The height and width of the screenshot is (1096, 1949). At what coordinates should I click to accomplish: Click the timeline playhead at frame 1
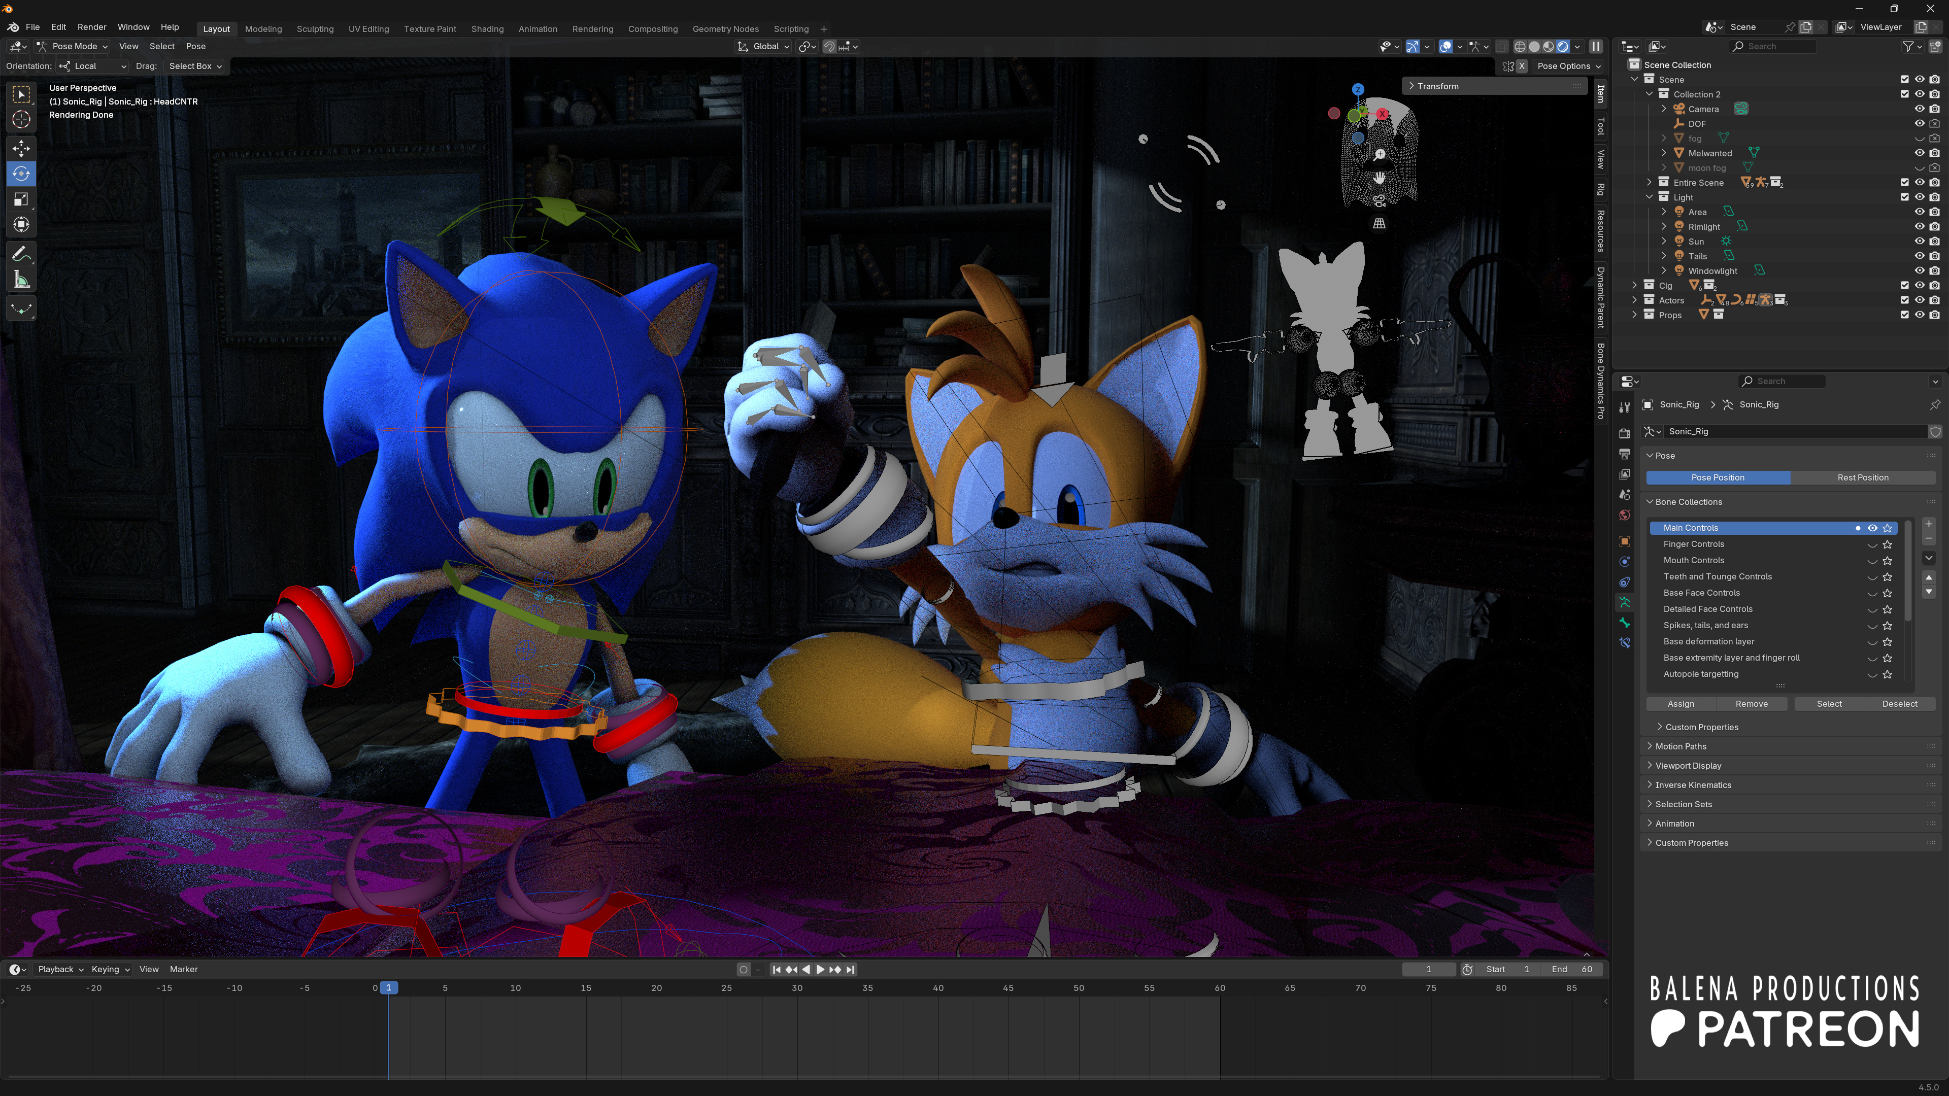pyautogui.click(x=389, y=988)
